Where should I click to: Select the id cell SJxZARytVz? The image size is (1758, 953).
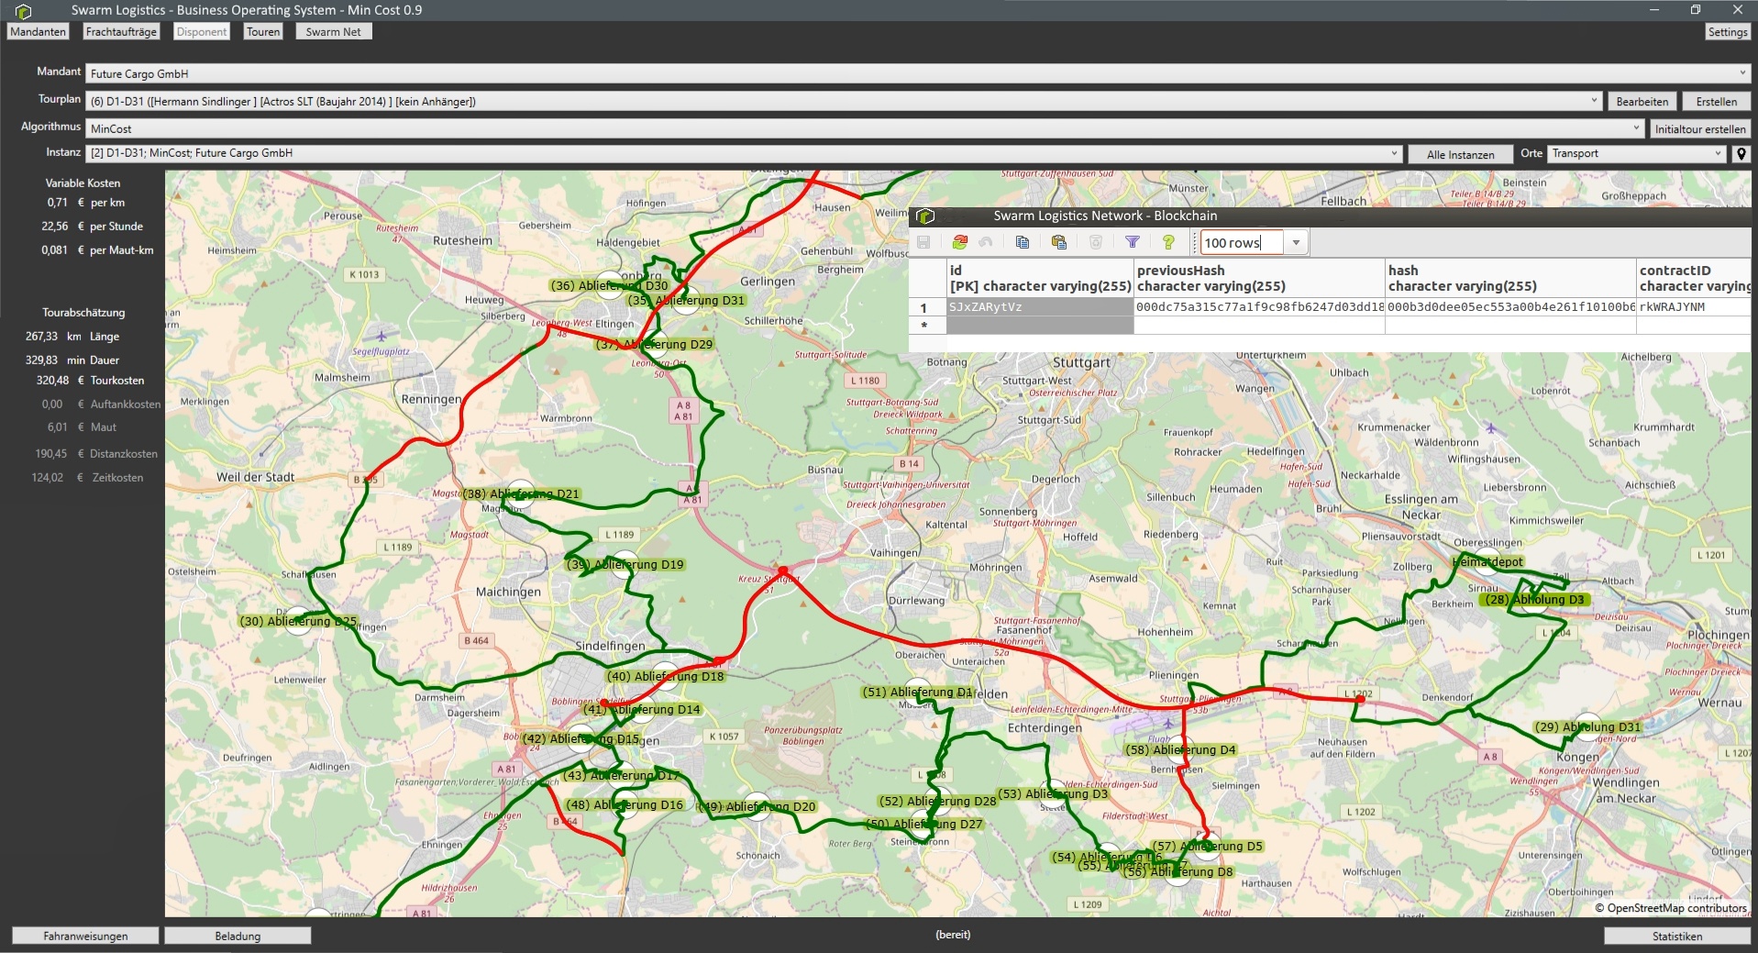1040,307
